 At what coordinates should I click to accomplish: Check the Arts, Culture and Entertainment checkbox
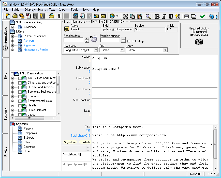20,78
